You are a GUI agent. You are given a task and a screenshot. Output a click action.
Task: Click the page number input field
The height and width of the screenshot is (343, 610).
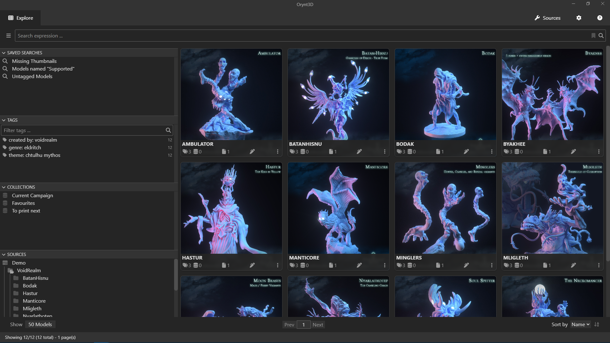click(303, 325)
